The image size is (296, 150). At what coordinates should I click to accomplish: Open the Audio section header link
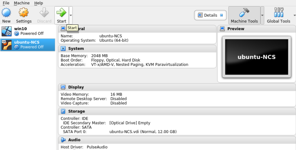pyautogui.click(x=74, y=140)
